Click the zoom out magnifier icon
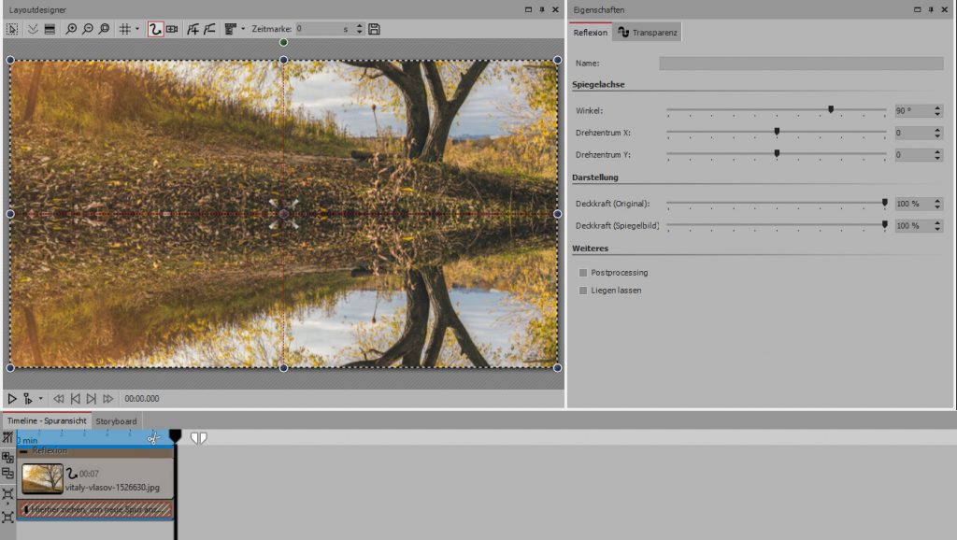The width and height of the screenshot is (957, 540). (x=88, y=30)
